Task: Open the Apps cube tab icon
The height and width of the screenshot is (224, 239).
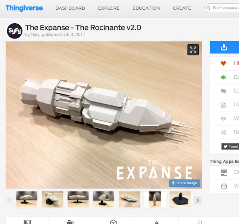Action: point(114,222)
